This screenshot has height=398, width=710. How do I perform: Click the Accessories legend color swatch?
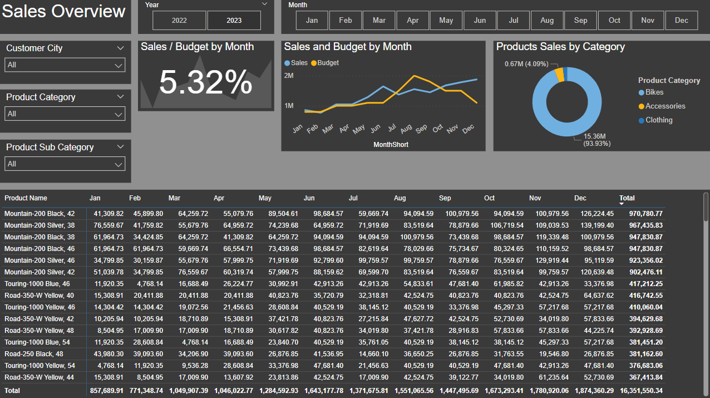pyautogui.click(x=642, y=106)
